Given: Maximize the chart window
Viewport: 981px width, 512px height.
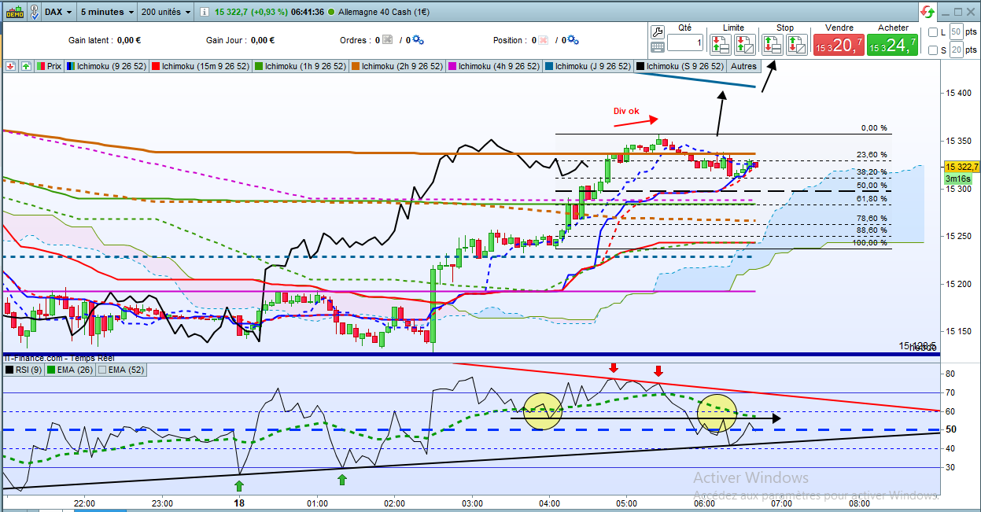Looking at the screenshot, I should (x=959, y=12).
